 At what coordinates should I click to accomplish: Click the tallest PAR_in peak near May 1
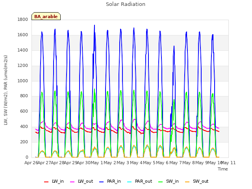click(94, 25)
